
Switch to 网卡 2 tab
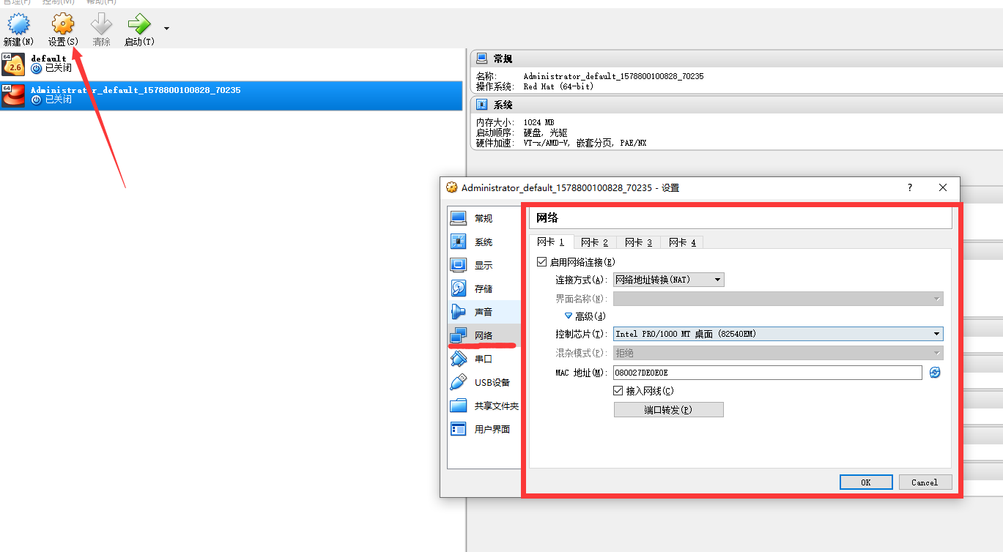[594, 242]
